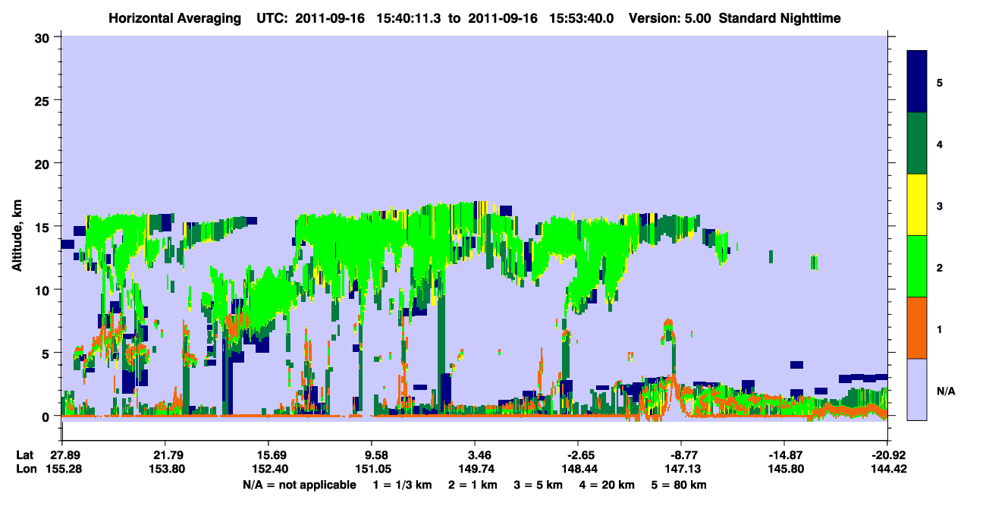
Task: Select the lavender N/A legend swatch
Action: (917, 388)
